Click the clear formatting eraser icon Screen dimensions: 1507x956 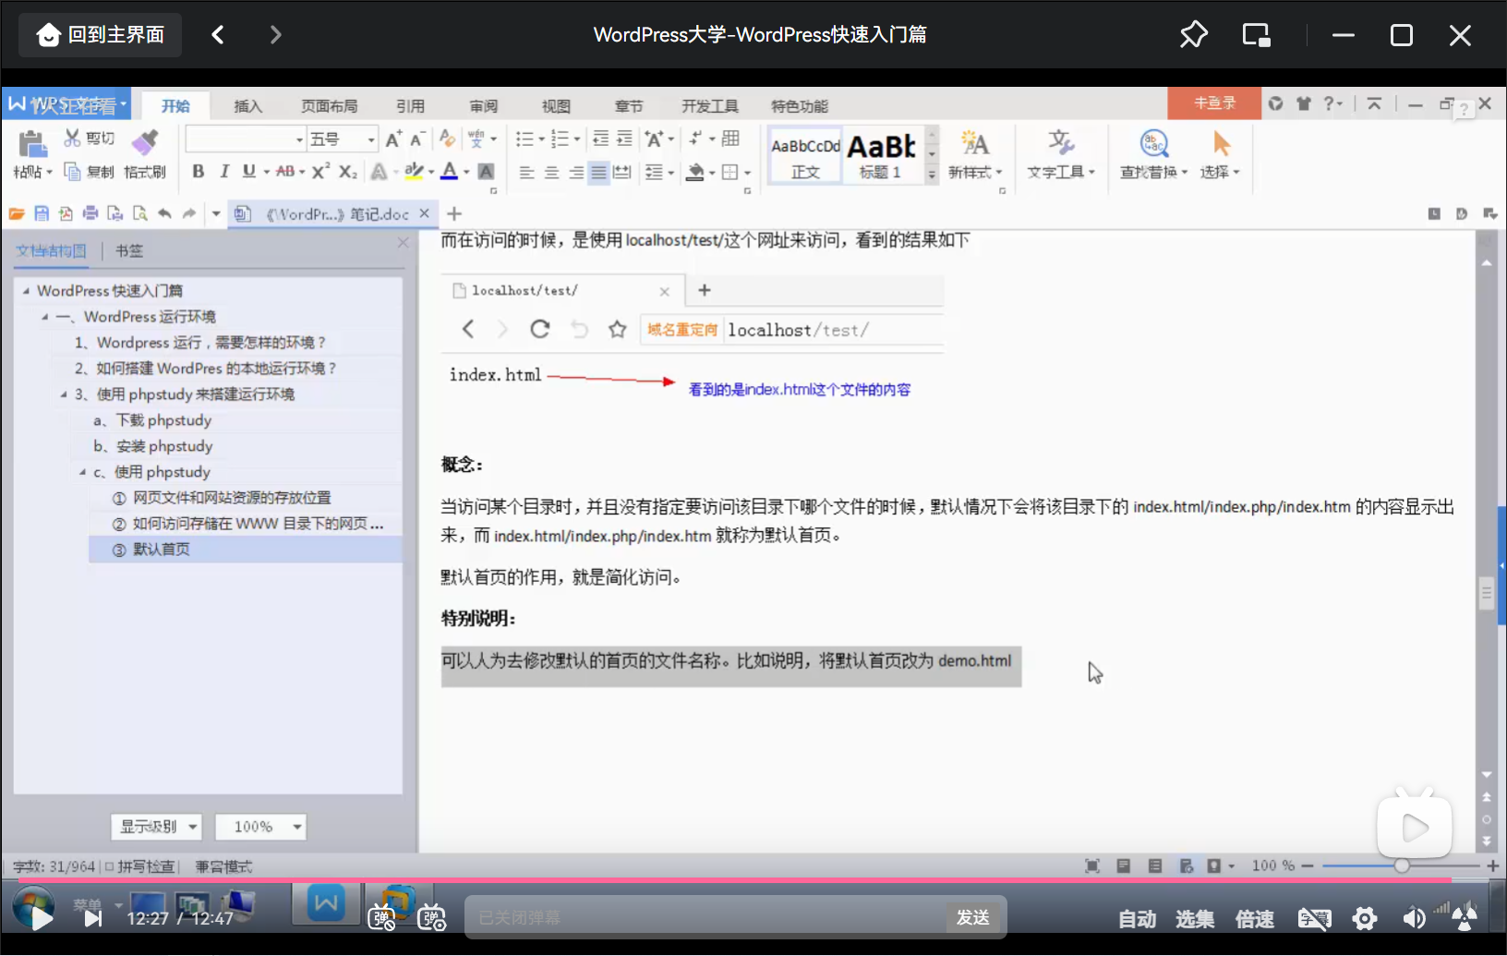click(x=448, y=139)
